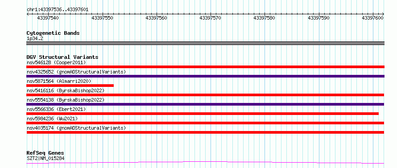Click the nsv5984236 (Wu2021) red bar
397x168 pixels.
[x=205, y=123]
